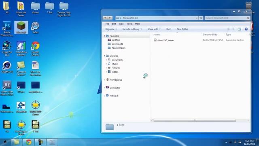Open the File menu
259x146 pixels.
tap(107, 24)
